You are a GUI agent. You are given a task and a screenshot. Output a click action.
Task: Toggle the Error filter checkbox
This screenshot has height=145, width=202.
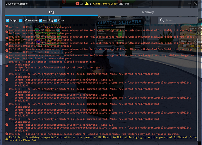[56, 21]
